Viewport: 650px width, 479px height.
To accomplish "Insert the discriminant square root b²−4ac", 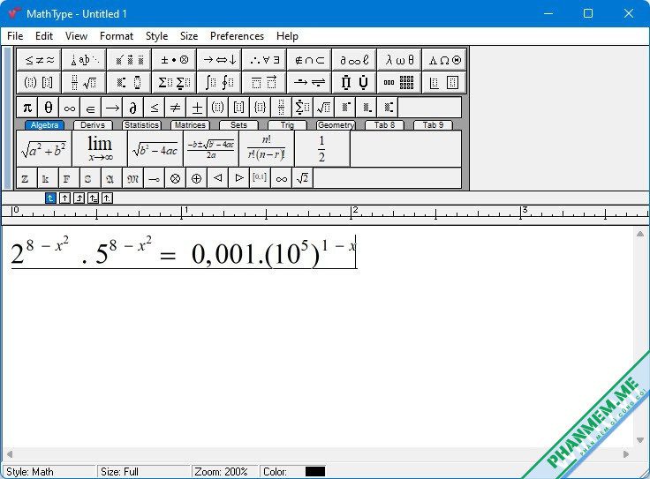I will 155,149.
